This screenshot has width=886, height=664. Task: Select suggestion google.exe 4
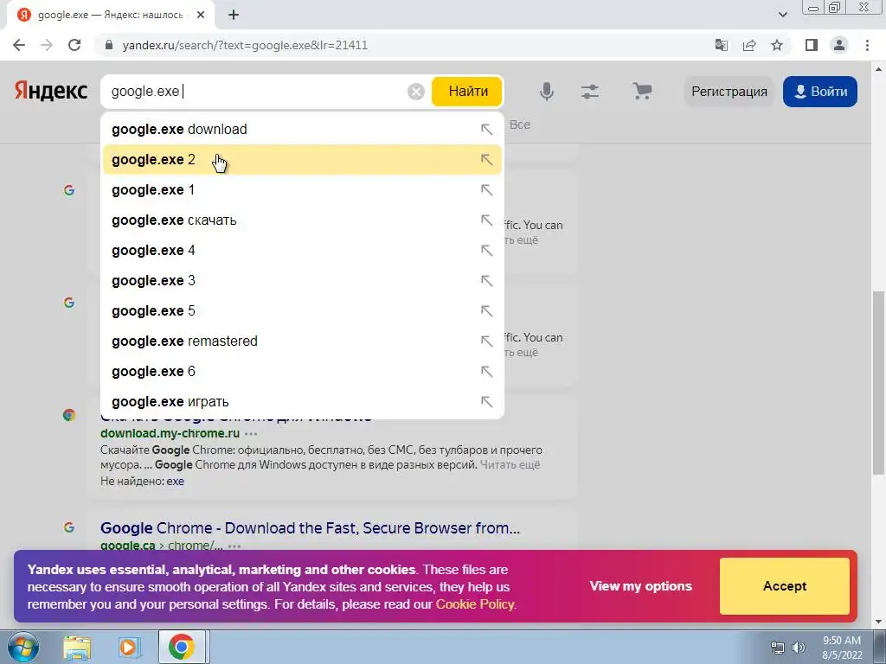[302, 250]
